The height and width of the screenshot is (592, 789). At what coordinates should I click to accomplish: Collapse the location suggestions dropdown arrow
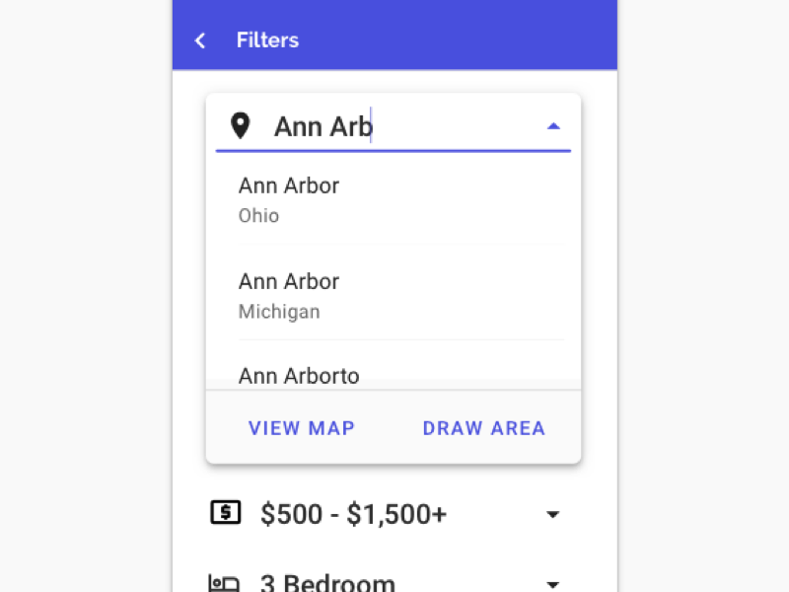click(553, 126)
